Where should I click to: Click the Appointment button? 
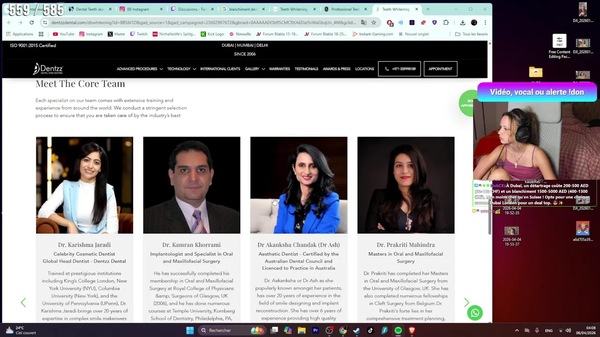click(440, 69)
